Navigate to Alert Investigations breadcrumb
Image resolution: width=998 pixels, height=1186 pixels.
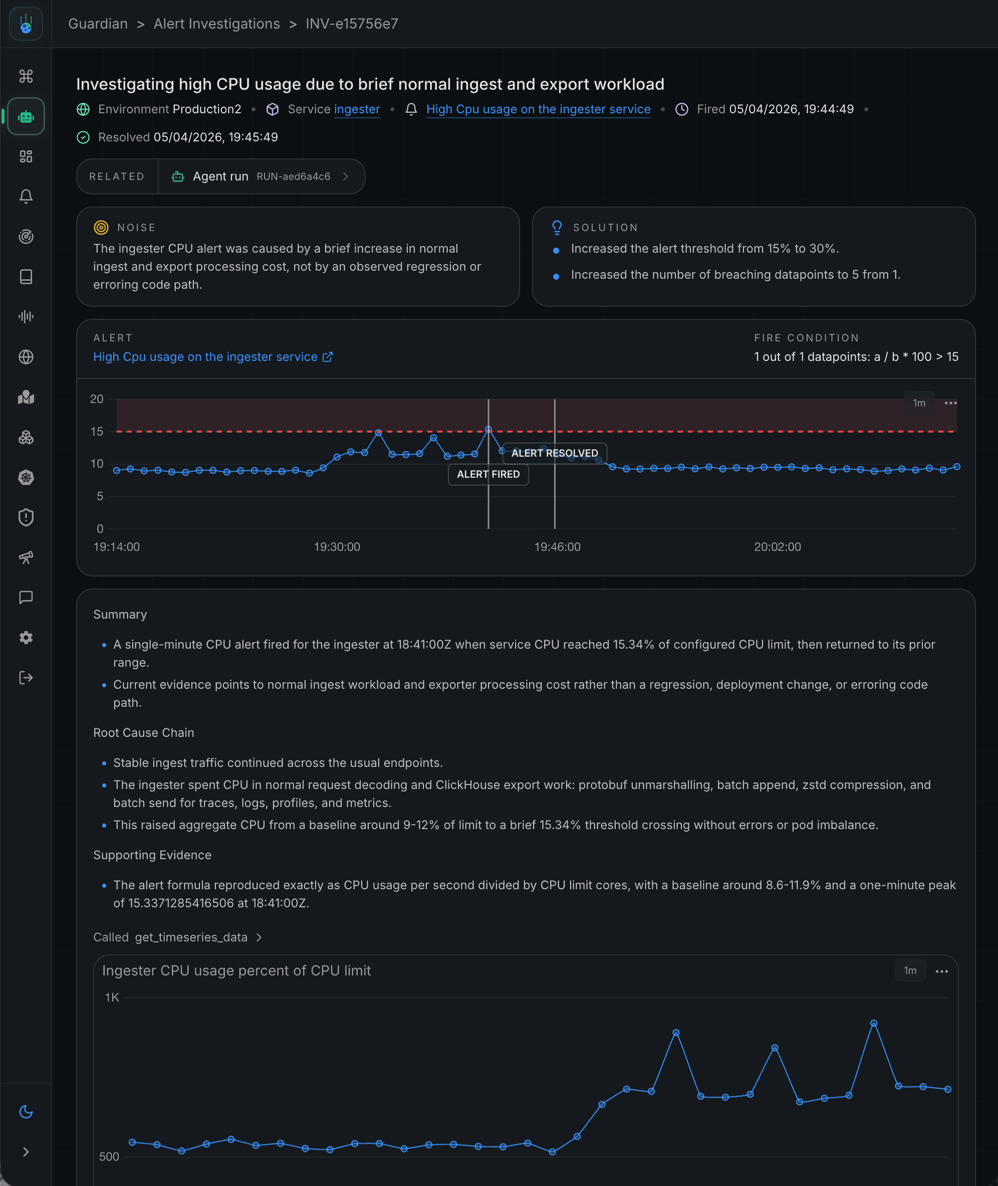[217, 24]
